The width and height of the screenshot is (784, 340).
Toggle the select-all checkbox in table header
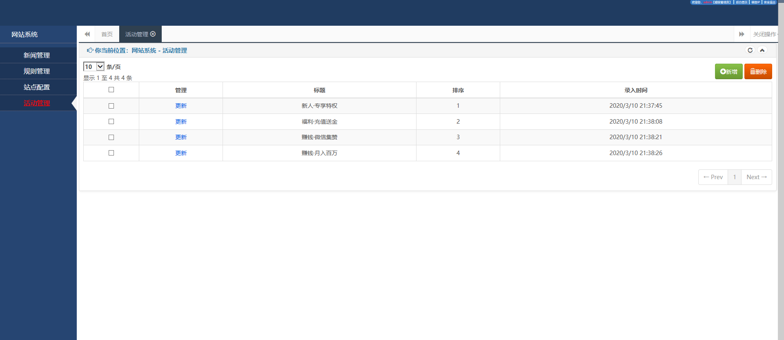111,90
